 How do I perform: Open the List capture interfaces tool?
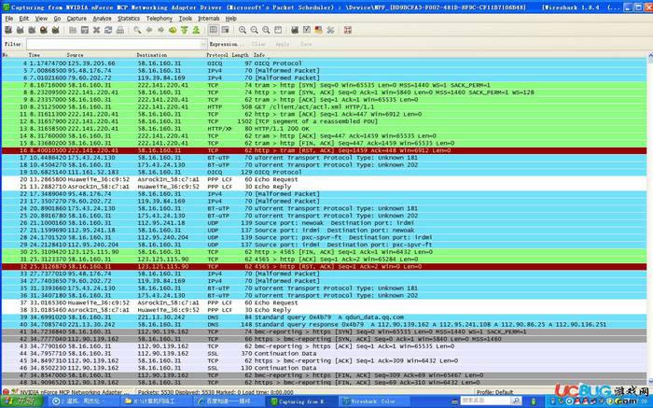7,30
